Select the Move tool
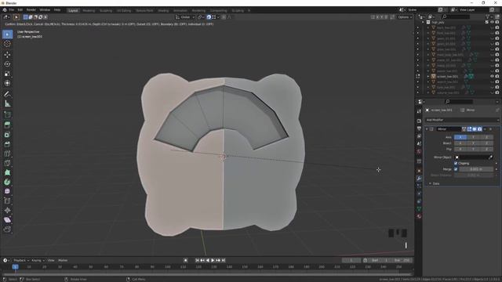The width and height of the screenshot is (502, 282). pos(7,55)
